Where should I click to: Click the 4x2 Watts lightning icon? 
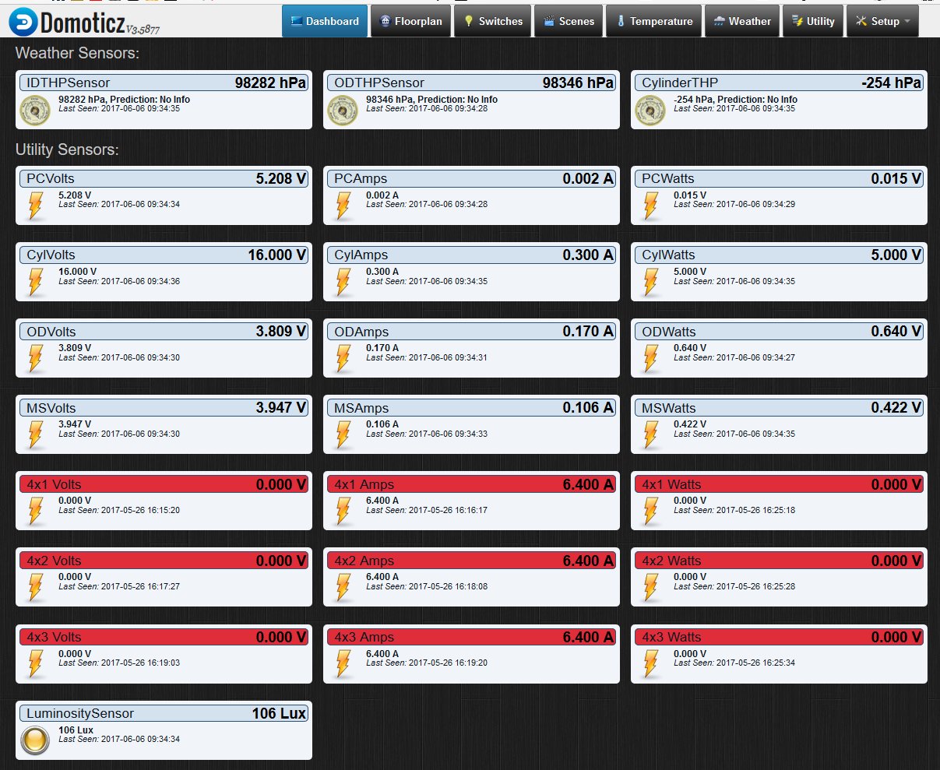point(651,587)
